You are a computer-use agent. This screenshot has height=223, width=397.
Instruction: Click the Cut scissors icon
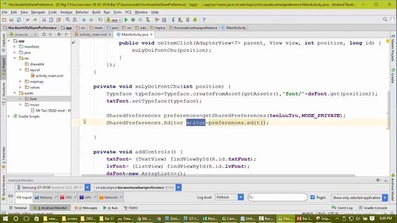coord(44,20)
